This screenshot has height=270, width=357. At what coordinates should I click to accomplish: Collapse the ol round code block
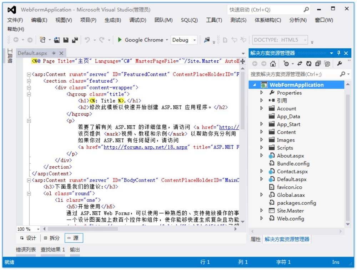[29, 193]
